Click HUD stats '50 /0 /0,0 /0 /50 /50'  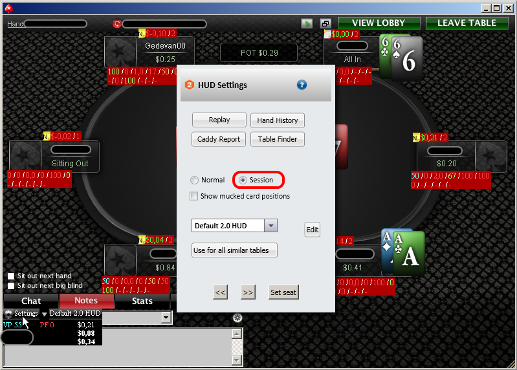tap(135, 281)
